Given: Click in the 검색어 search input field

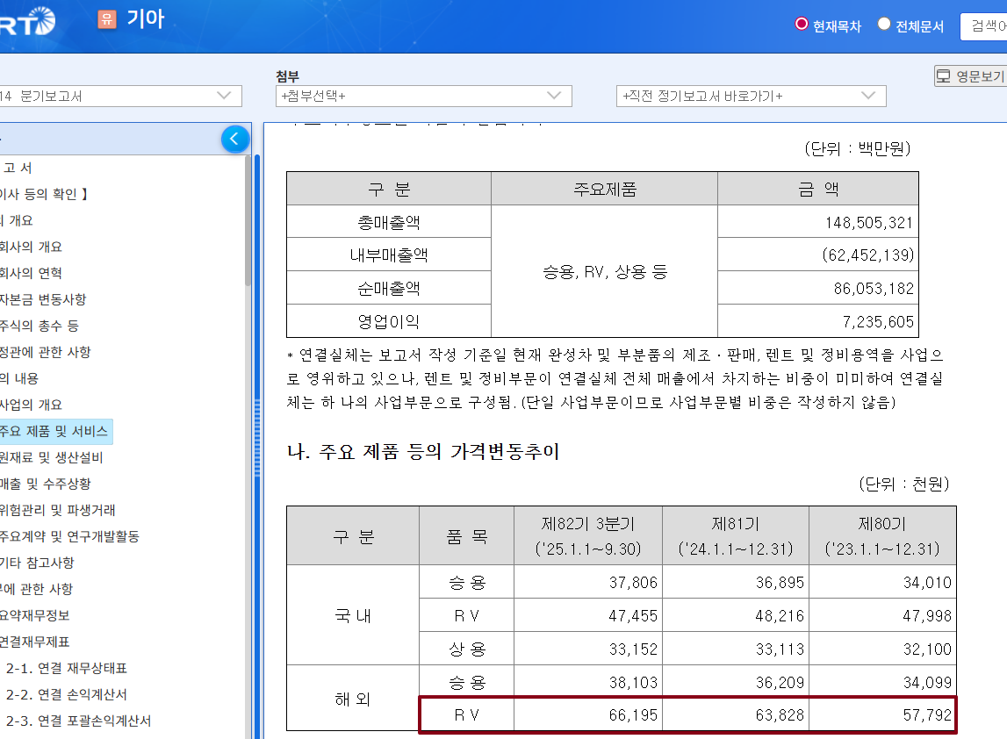Looking at the screenshot, I should point(984,26).
